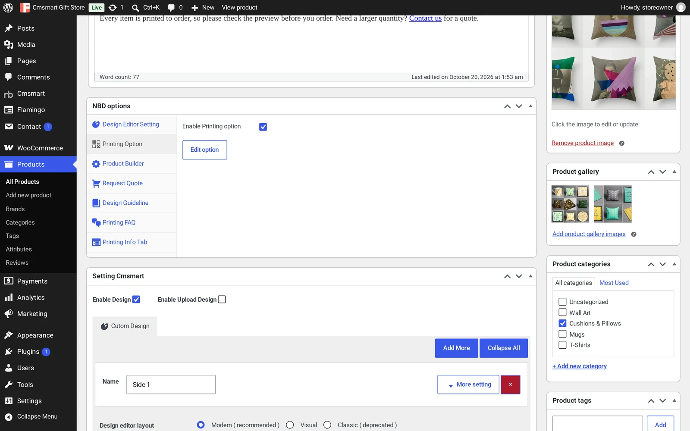Select the Visual editor layout radio
The height and width of the screenshot is (431, 690).
[290, 425]
